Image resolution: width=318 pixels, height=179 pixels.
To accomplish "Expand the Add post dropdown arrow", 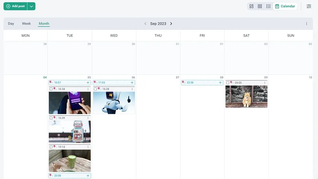I will (31, 6).
